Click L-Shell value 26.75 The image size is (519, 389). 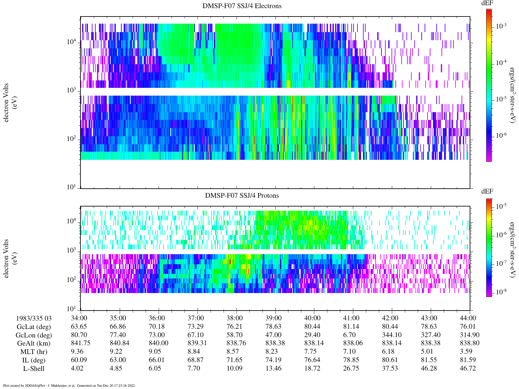tap(351, 368)
